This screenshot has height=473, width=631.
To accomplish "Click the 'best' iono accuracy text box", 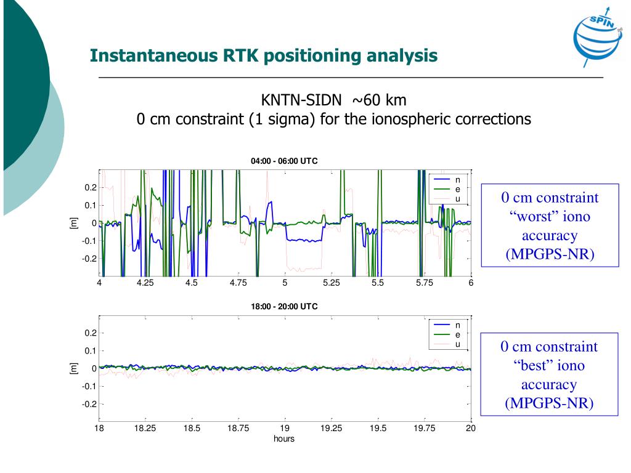I will [x=549, y=374].
